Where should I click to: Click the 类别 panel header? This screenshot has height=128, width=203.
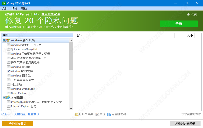[x=38, y=35]
